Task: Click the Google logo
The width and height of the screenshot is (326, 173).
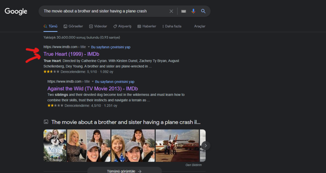Action: (x=16, y=11)
